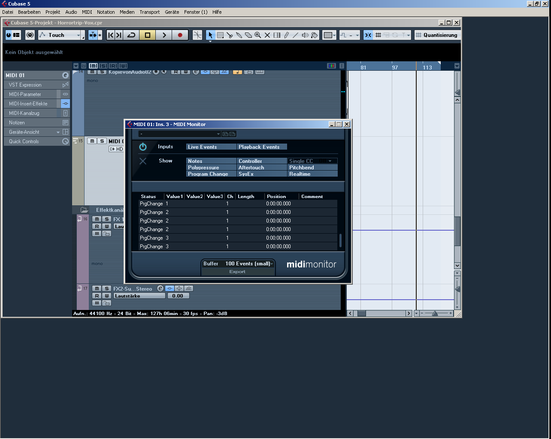Open the Geräte menu
The height and width of the screenshot is (439, 551).
pos(172,12)
